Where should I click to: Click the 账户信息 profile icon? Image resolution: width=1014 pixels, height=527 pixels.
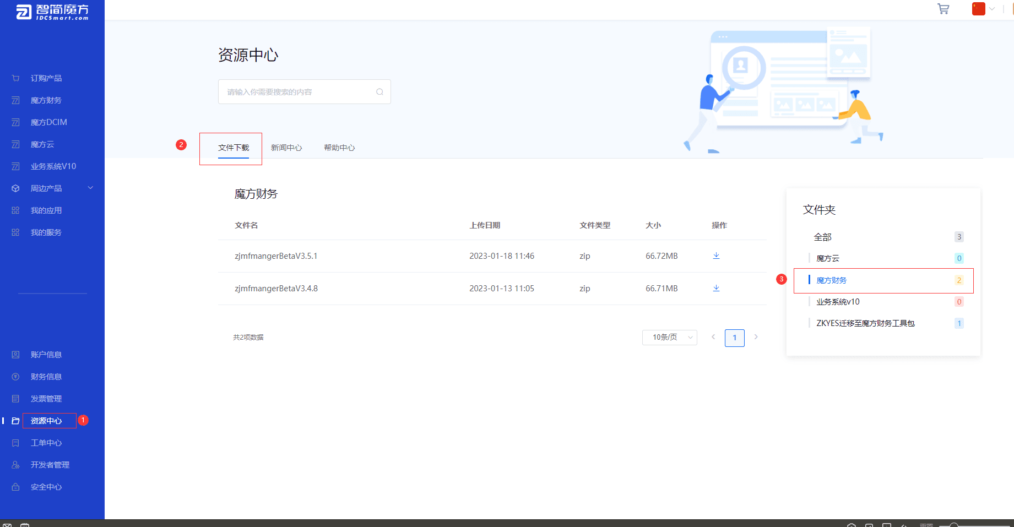[x=15, y=355]
